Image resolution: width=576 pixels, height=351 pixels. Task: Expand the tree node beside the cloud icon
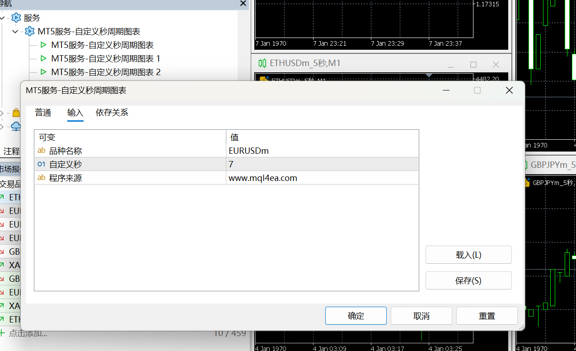(x=2, y=127)
